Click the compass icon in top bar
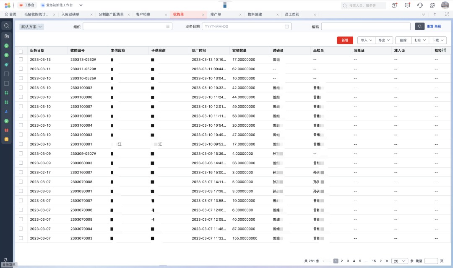The height and width of the screenshot is (268, 453). tap(432, 5)
